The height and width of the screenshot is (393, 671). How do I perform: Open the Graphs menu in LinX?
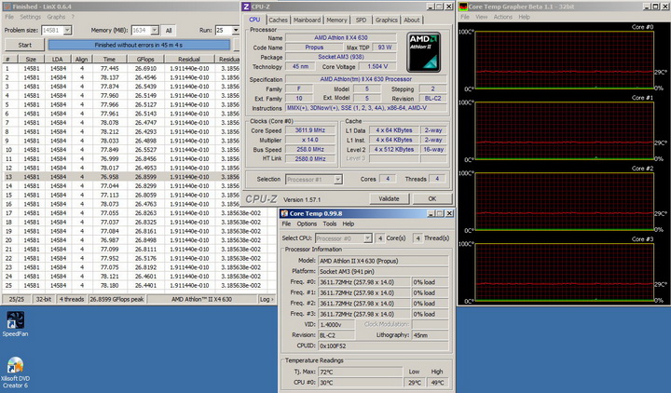tap(56, 17)
